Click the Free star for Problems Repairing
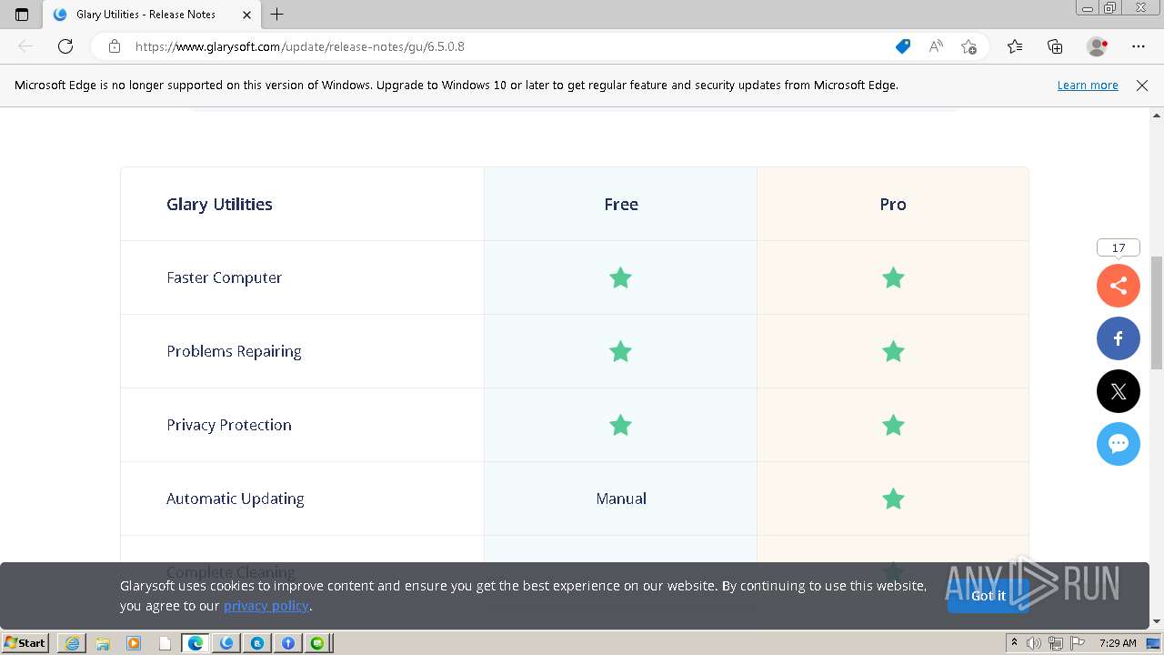Viewport: 1164px width, 655px height. coord(620,351)
